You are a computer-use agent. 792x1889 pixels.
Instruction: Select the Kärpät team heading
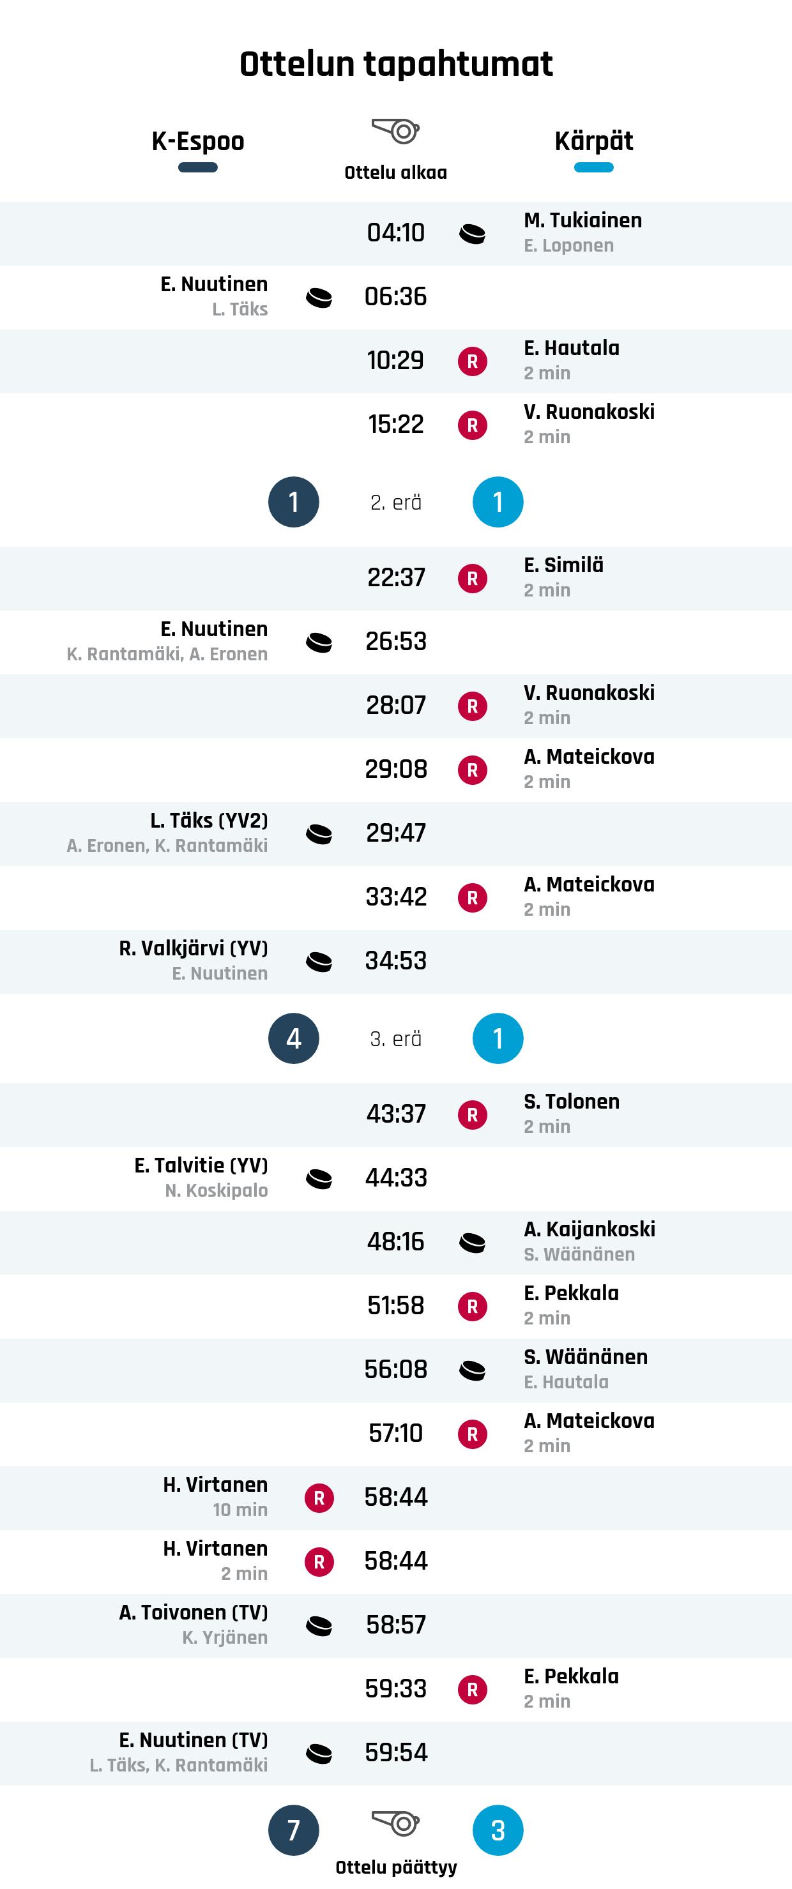[593, 140]
